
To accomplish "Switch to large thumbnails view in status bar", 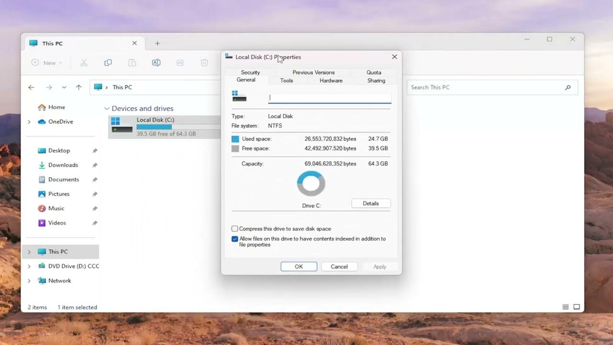I will [577, 307].
